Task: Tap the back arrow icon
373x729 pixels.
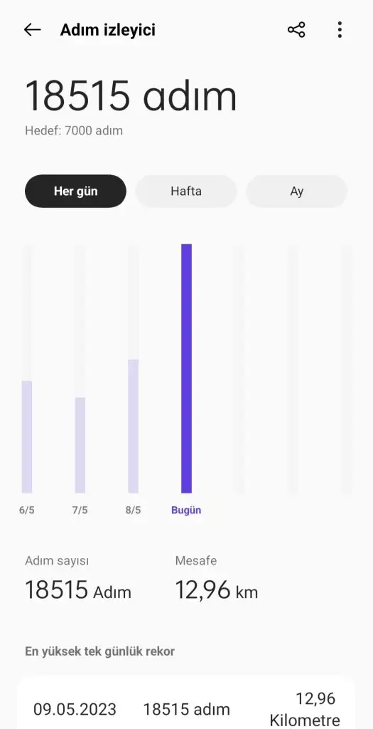Action: click(33, 30)
